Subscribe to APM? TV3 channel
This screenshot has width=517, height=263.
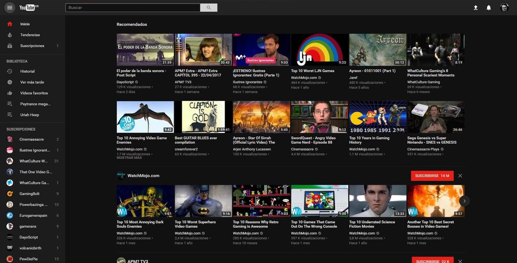[x=432, y=261]
